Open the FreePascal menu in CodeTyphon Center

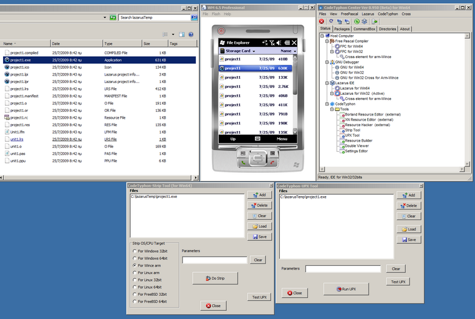pos(349,14)
